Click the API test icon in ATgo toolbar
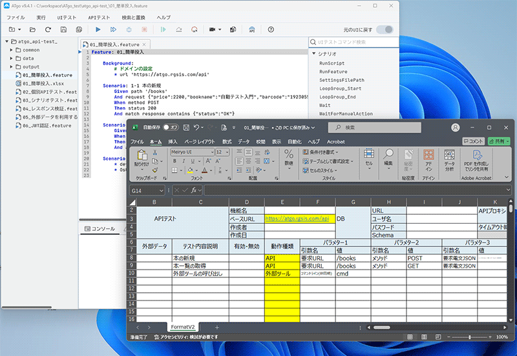This screenshot has width=517, height=356. click(252, 30)
